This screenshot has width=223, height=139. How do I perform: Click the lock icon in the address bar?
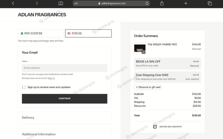click(99, 3)
